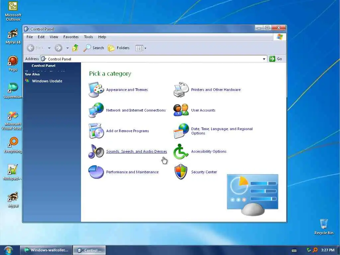Click the Security Center shield icon
340x255 pixels.
click(181, 172)
